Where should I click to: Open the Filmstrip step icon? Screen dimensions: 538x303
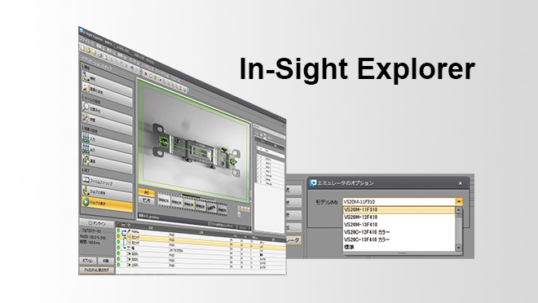[86, 180]
